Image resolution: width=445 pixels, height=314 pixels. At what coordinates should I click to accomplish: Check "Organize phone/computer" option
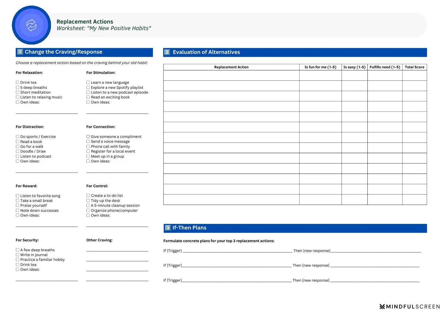pyautogui.click(x=88, y=210)
